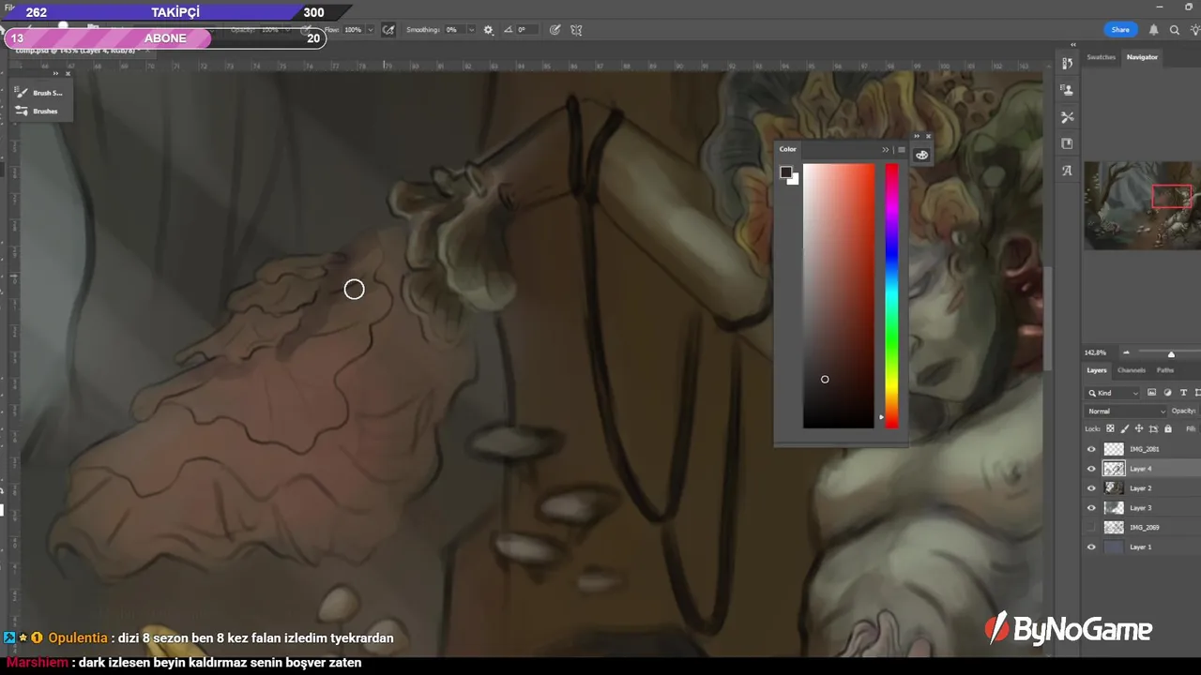The height and width of the screenshot is (675, 1201).
Task: Lock all with padlock icon
Action: click(1168, 428)
